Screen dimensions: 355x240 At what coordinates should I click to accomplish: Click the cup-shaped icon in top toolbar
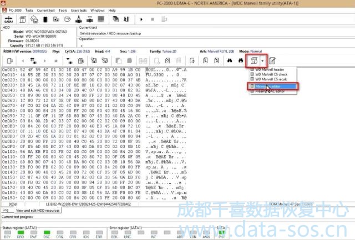click(x=67, y=19)
